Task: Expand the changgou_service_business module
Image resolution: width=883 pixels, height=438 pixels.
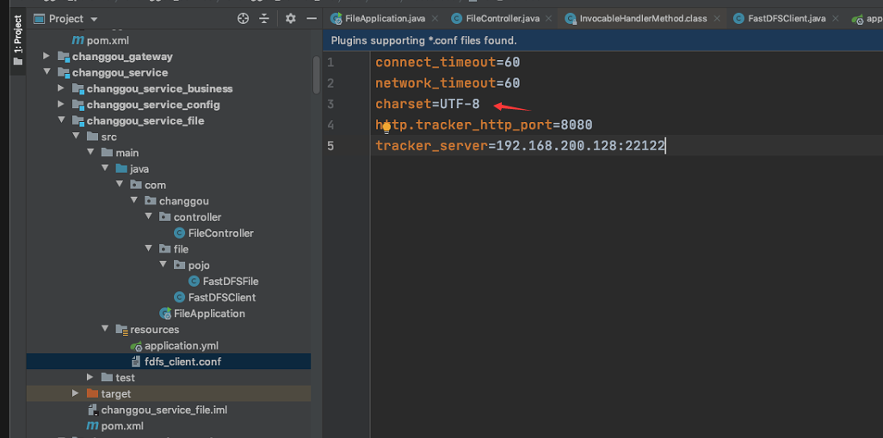Action: [61, 88]
